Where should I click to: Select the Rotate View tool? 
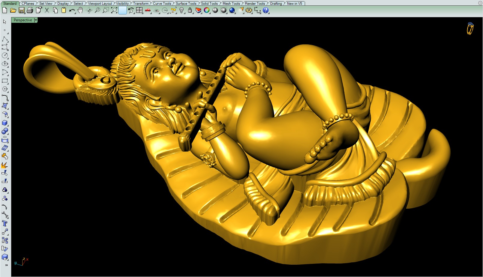(x=89, y=10)
